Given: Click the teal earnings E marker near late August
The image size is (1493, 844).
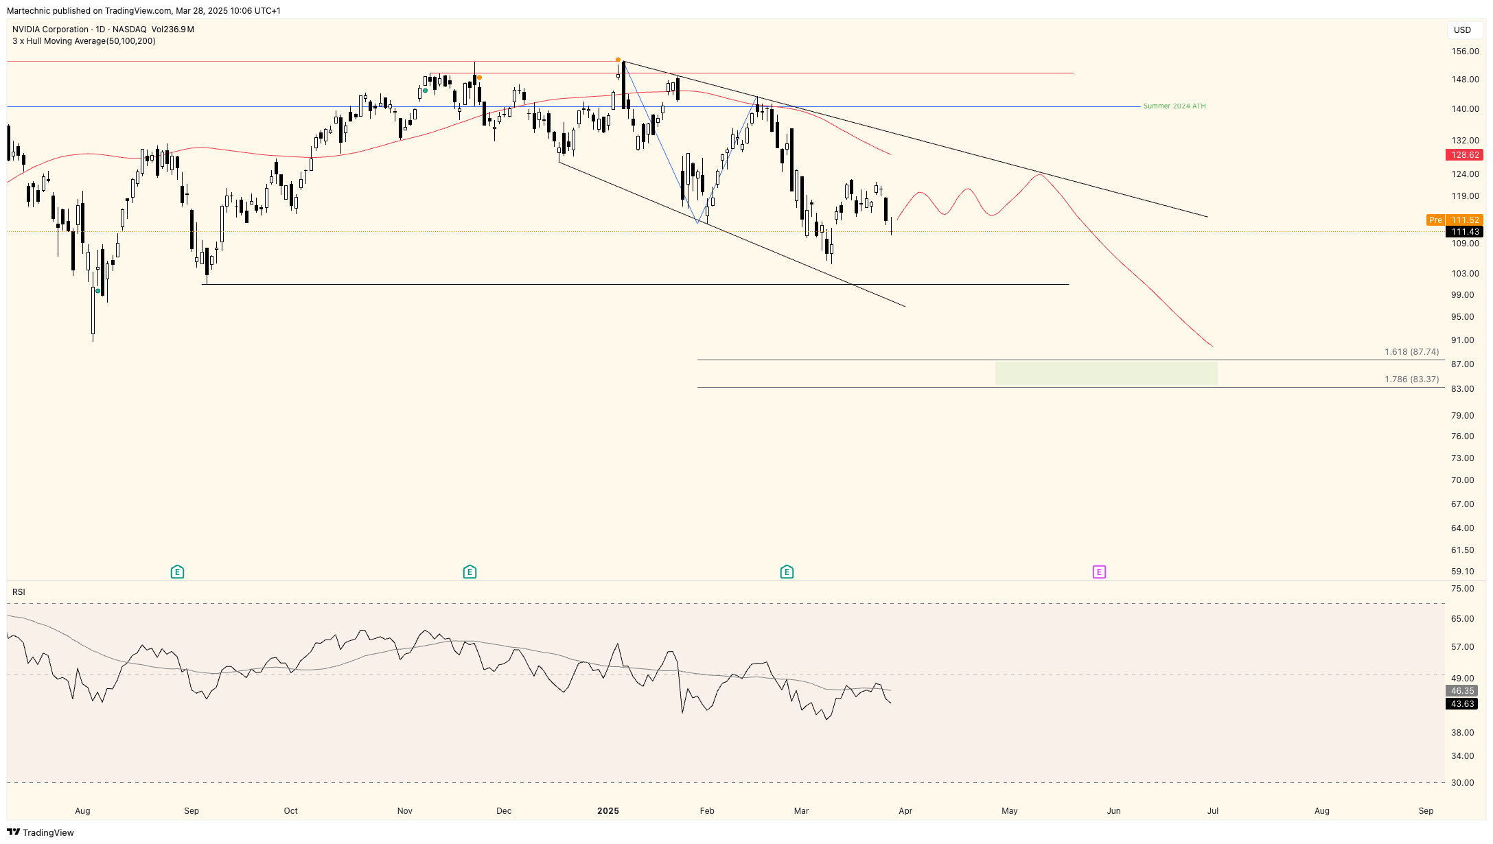Looking at the screenshot, I should pos(177,572).
